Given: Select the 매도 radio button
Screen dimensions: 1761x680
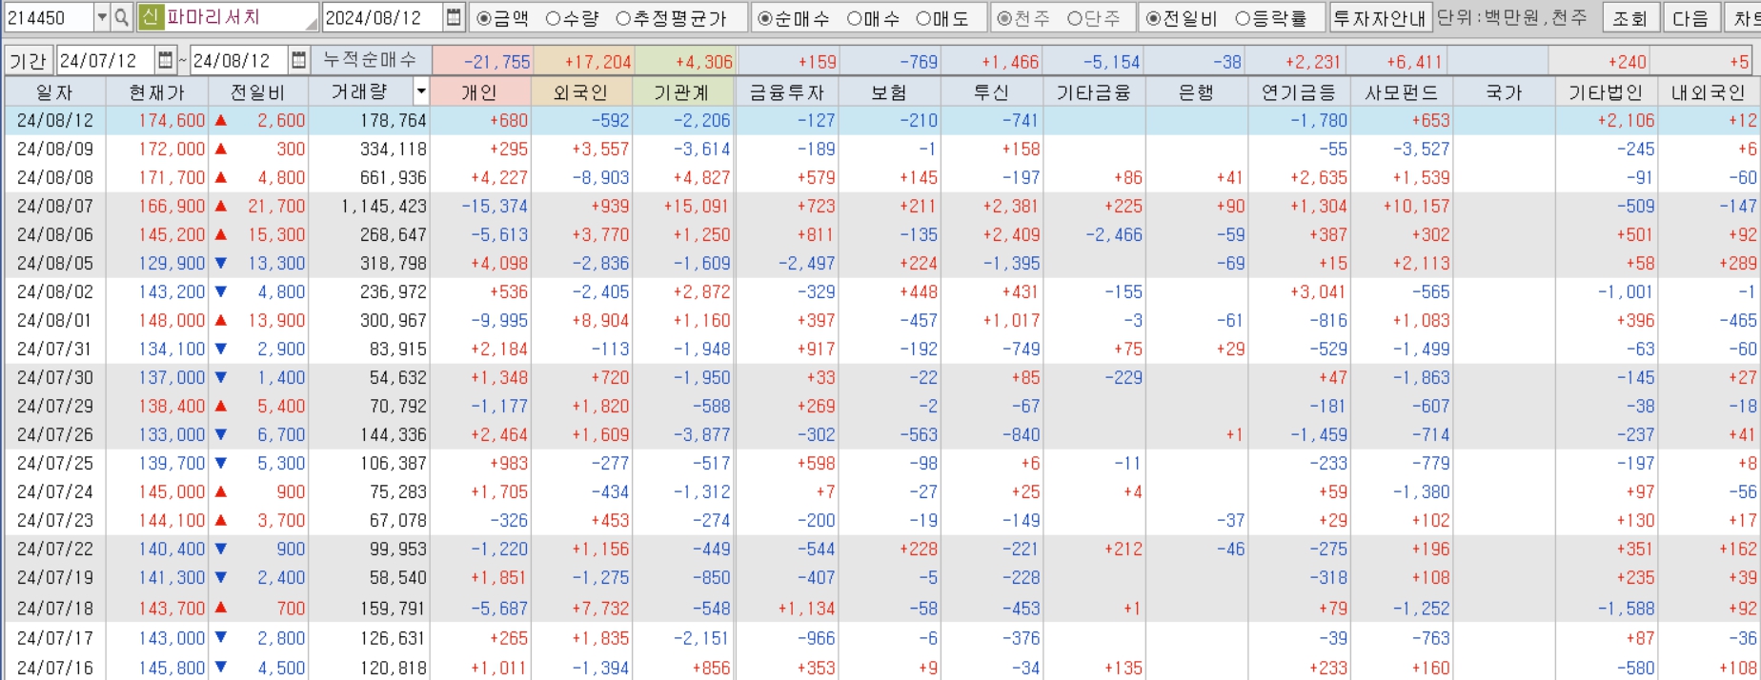Looking at the screenshot, I should click(x=923, y=18).
